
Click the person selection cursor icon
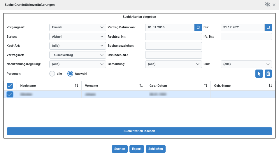point(259,74)
